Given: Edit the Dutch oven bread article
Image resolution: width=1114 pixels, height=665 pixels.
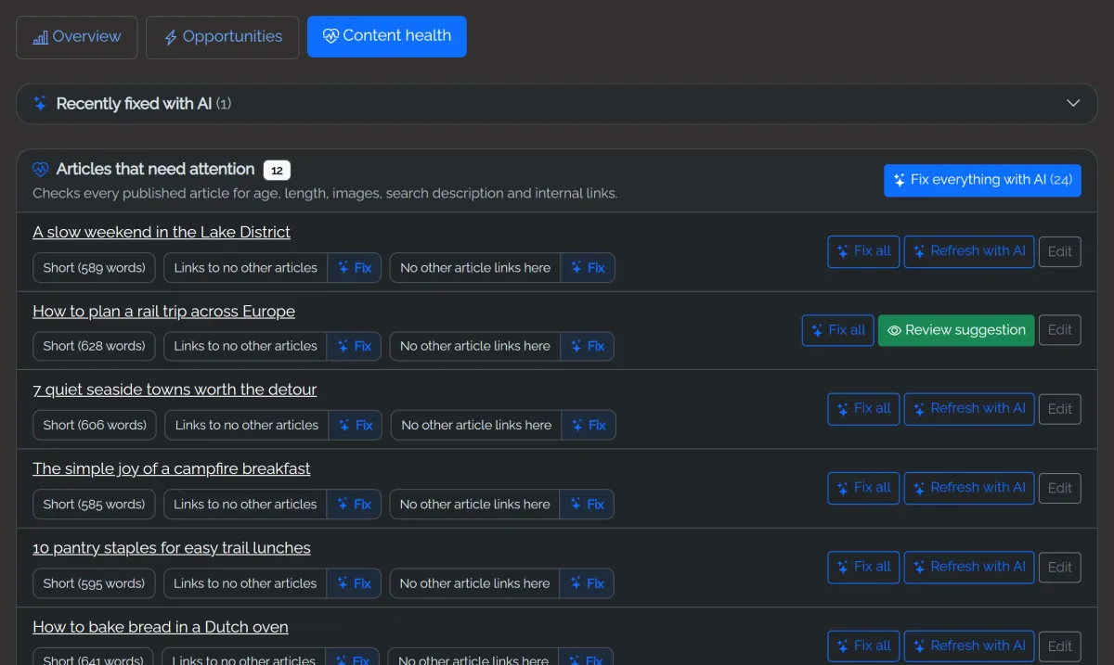Looking at the screenshot, I should (x=1060, y=646).
